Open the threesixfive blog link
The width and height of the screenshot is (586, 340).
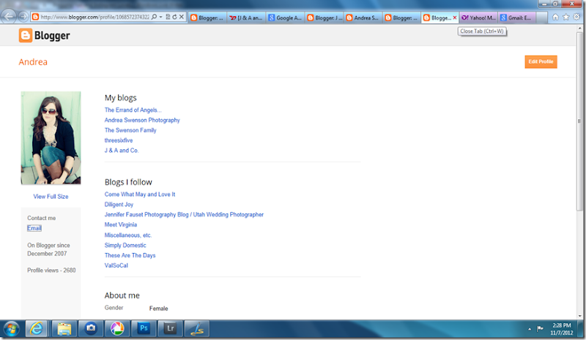click(119, 140)
